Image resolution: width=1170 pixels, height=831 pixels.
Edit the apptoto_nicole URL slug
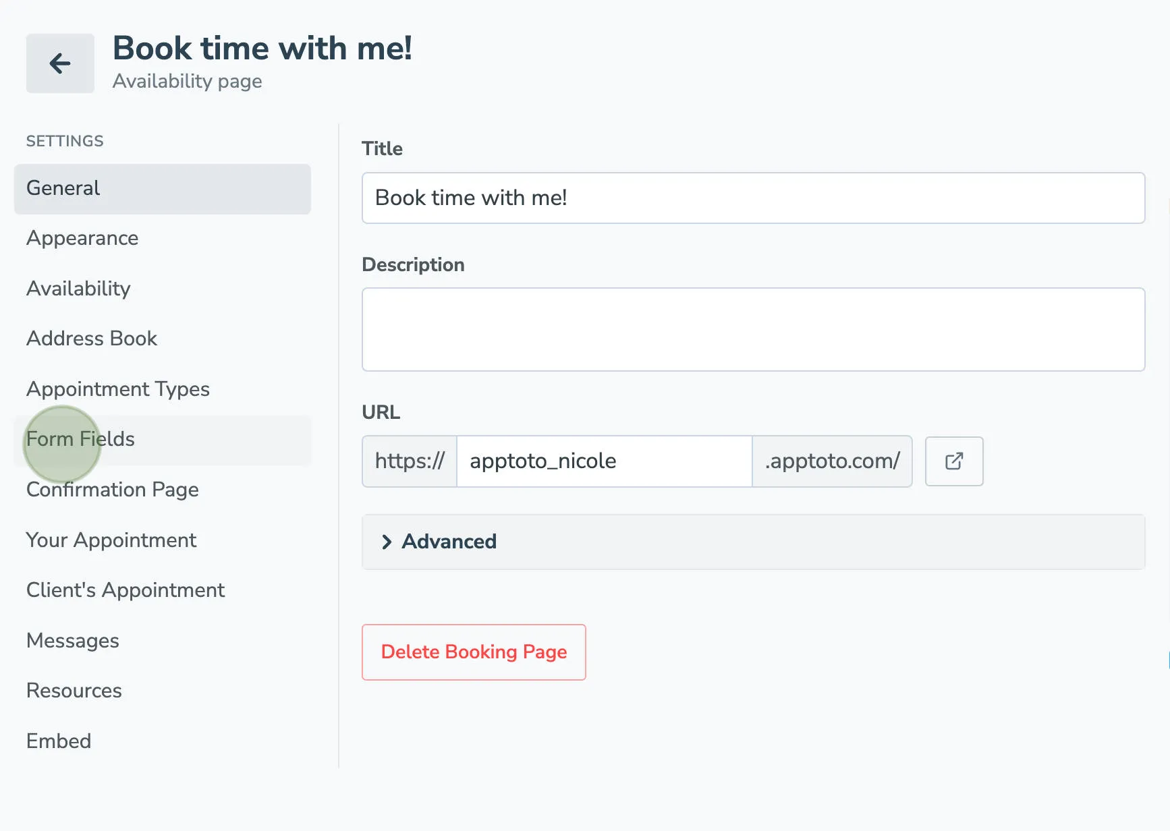(603, 461)
